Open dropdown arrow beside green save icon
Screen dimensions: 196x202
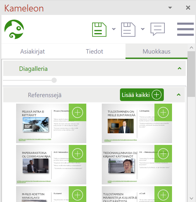click(114, 29)
